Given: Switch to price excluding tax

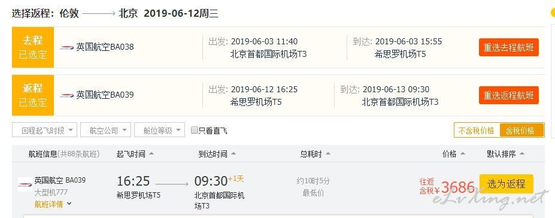Looking at the screenshot, I should coord(477,130).
